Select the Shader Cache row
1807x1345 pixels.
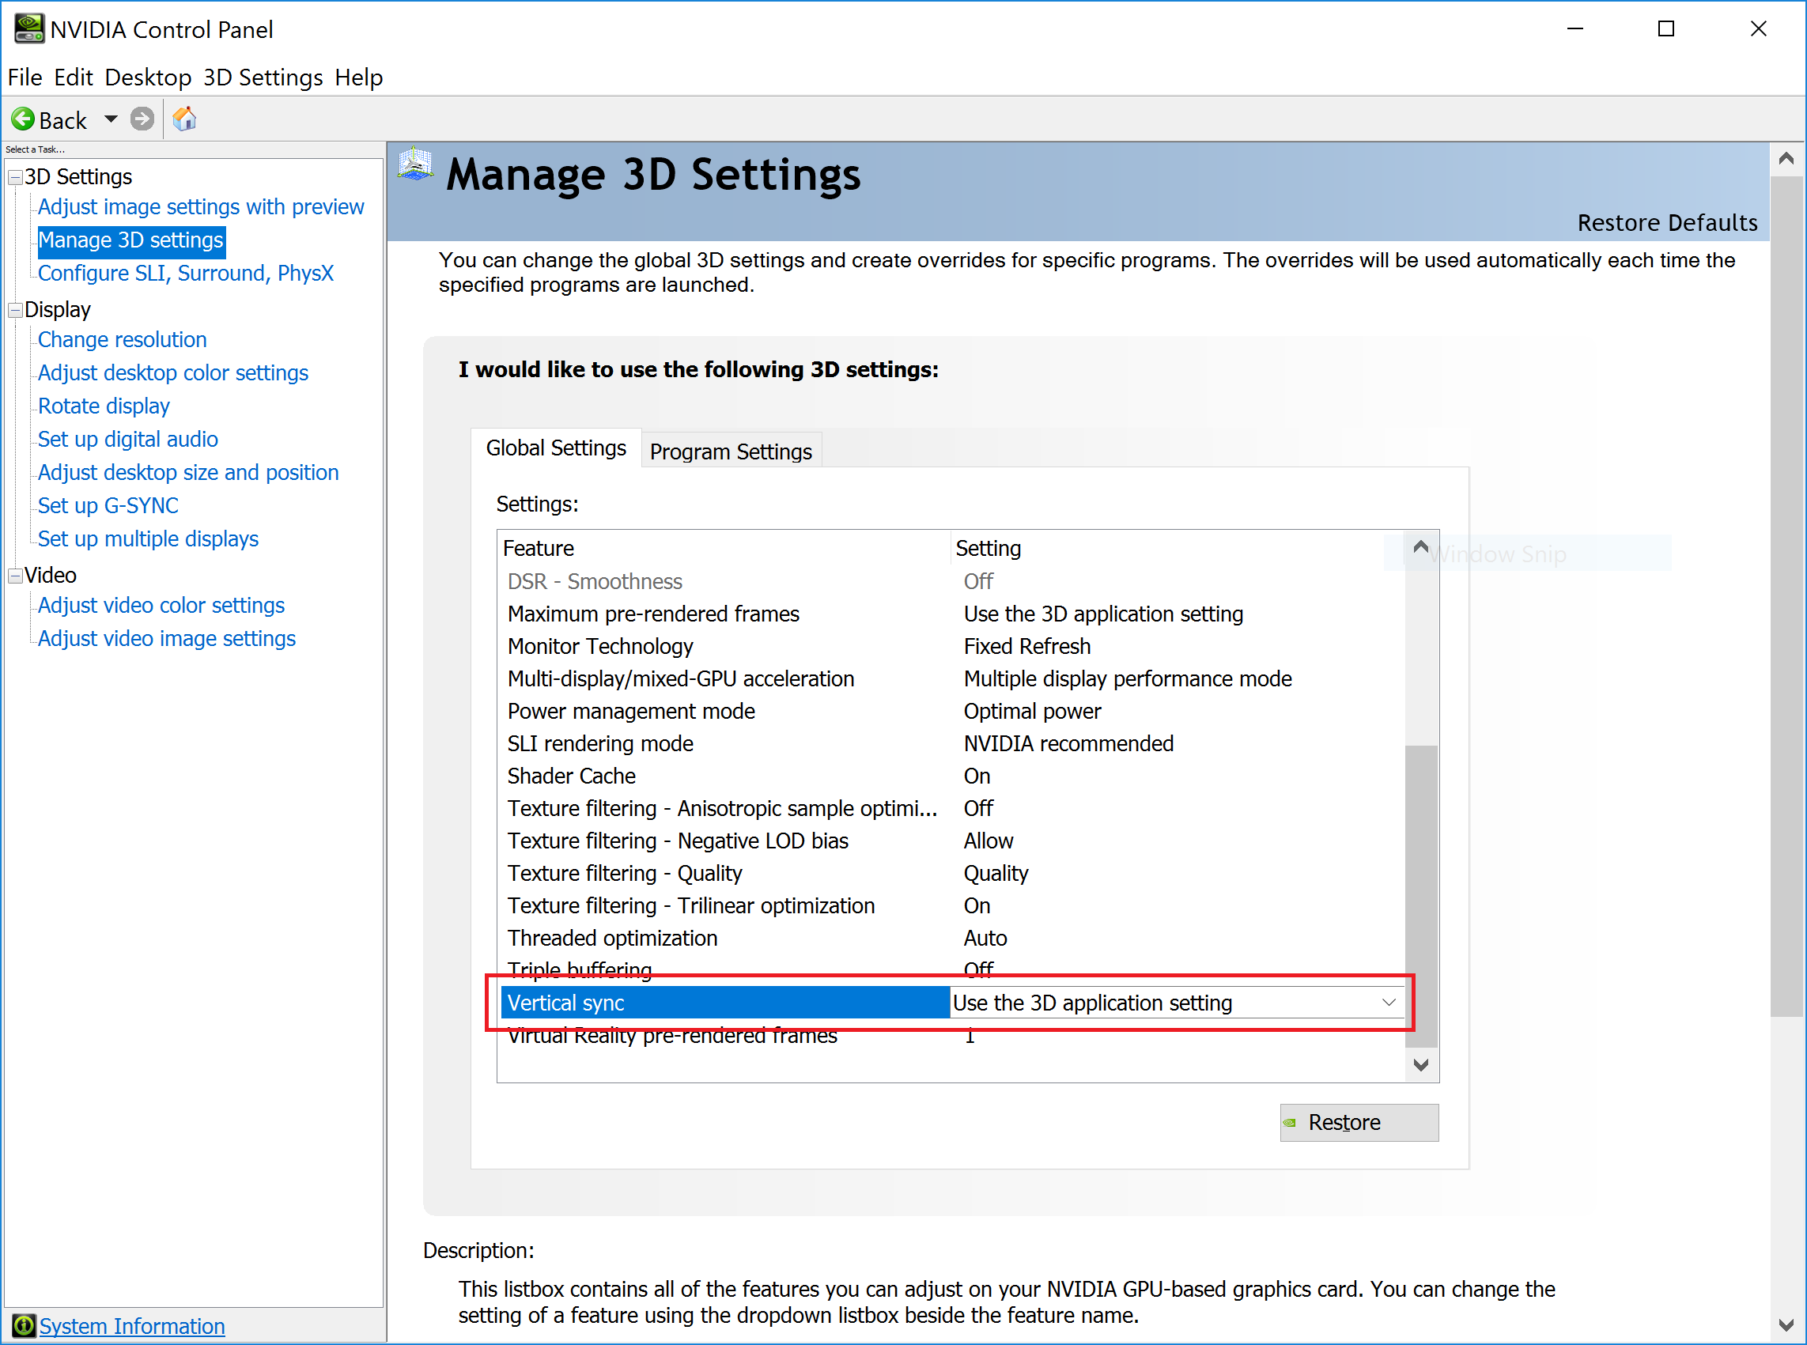click(x=951, y=776)
